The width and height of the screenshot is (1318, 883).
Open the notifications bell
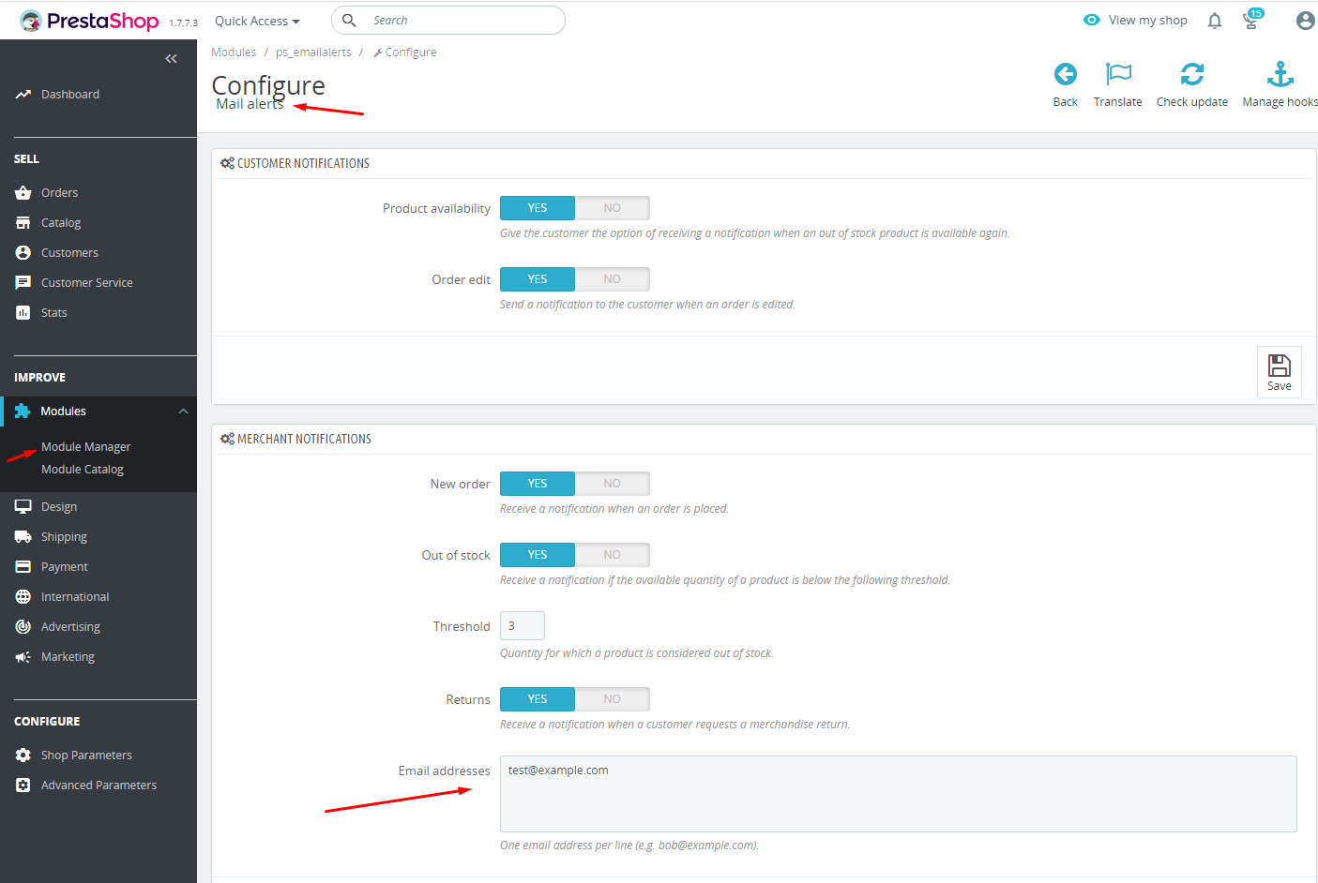click(x=1215, y=21)
